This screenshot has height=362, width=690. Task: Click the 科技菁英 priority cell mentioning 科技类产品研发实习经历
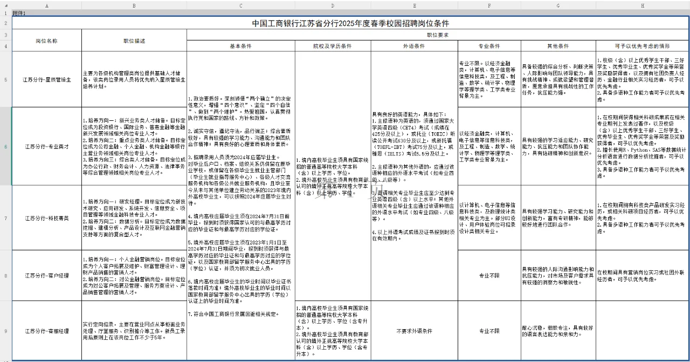pyautogui.click(x=643, y=218)
